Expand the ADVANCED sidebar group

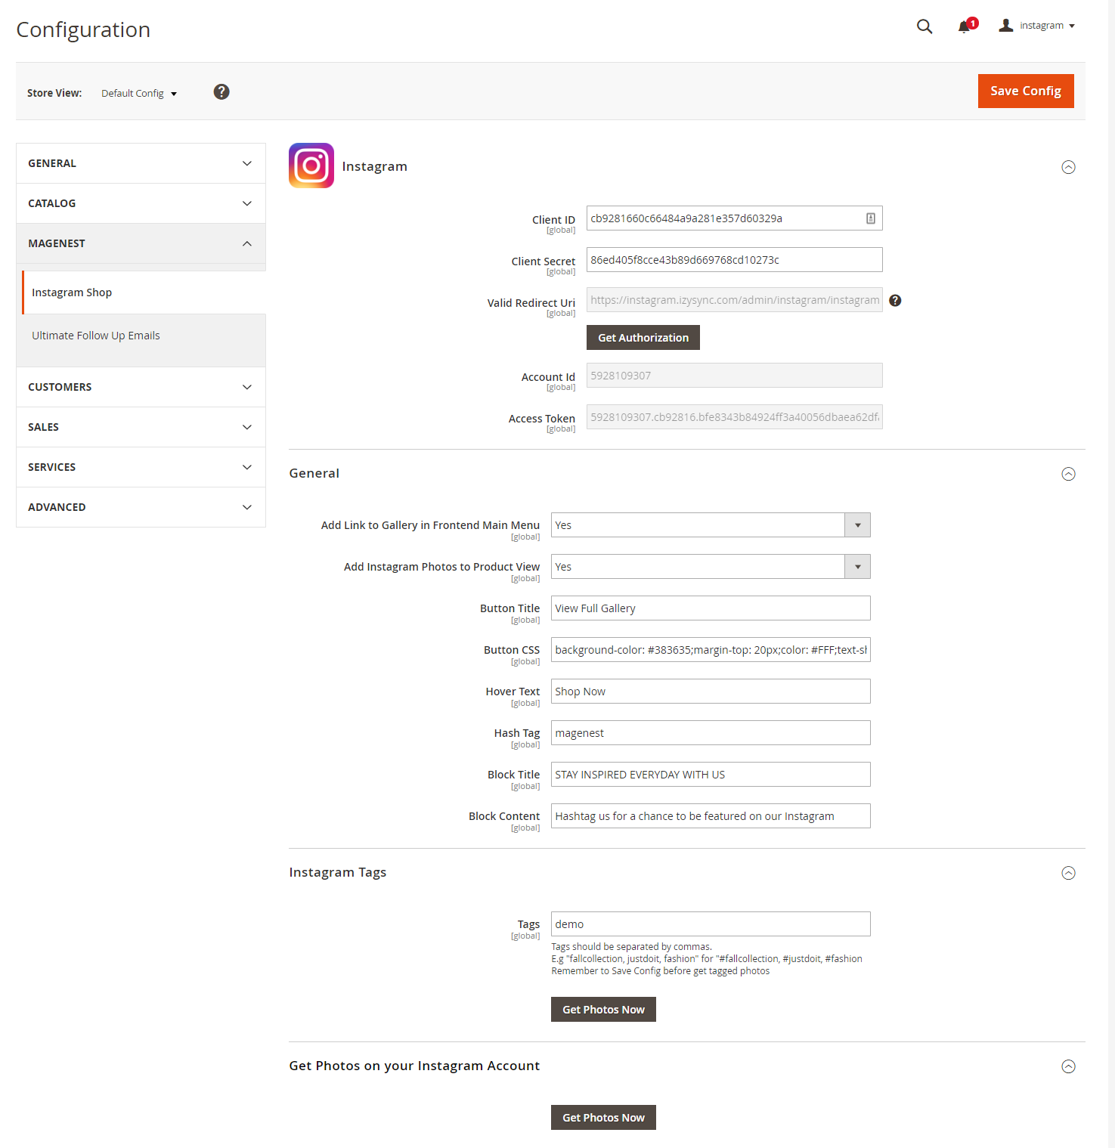pos(141,507)
